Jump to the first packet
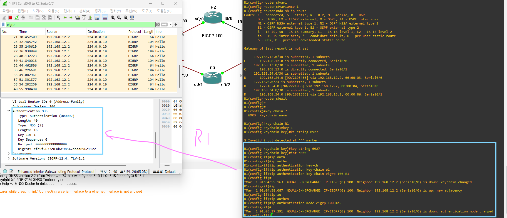Viewport: 507px width, 218px height. [84, 18]
